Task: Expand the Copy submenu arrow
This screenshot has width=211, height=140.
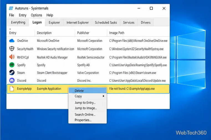Action: pos(103,96)
